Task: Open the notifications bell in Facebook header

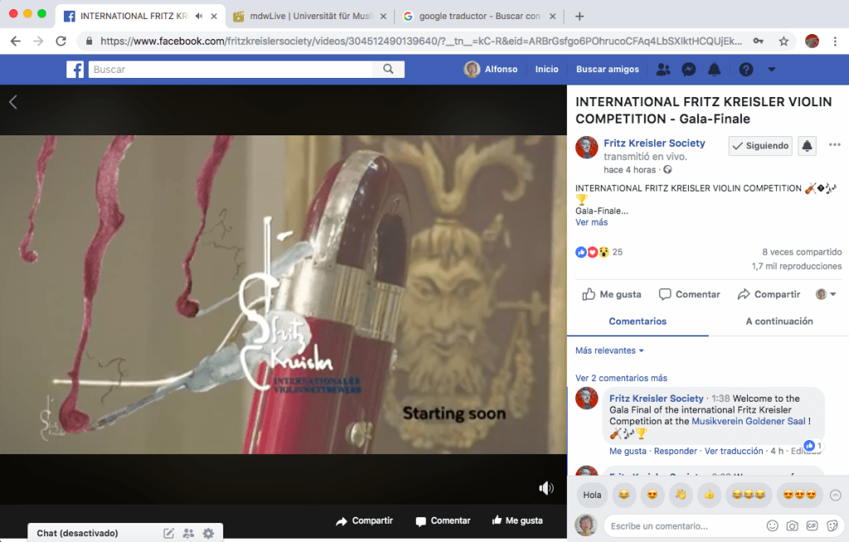Action: pos(714,70)
